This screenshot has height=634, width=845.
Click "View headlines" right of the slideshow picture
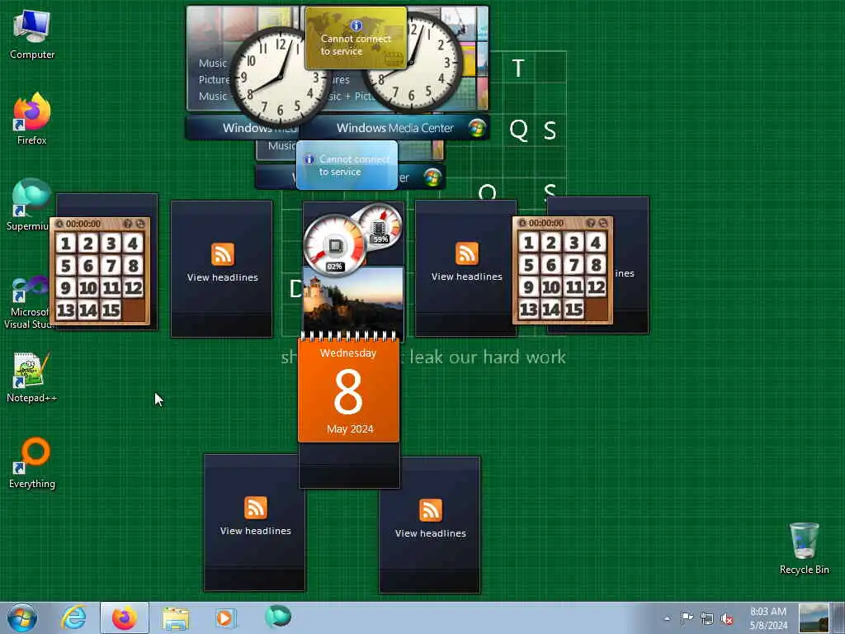(x=467, y=277)
